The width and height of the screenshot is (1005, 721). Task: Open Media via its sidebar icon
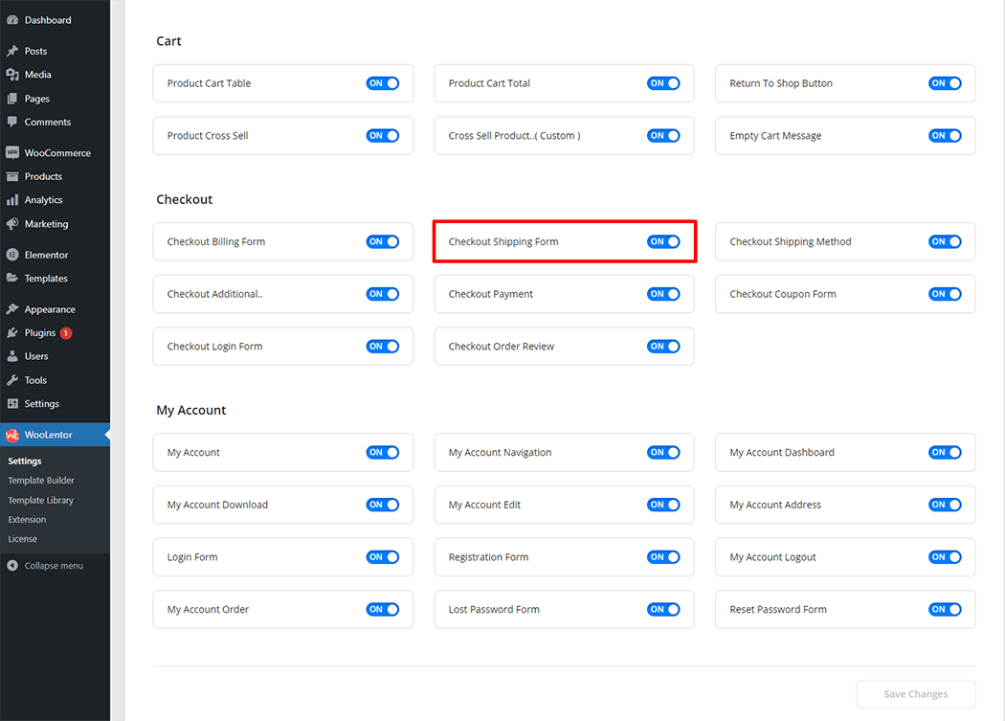[x=12, y=75]
